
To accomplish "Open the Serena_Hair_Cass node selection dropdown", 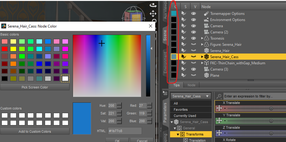I will point(191,96).
